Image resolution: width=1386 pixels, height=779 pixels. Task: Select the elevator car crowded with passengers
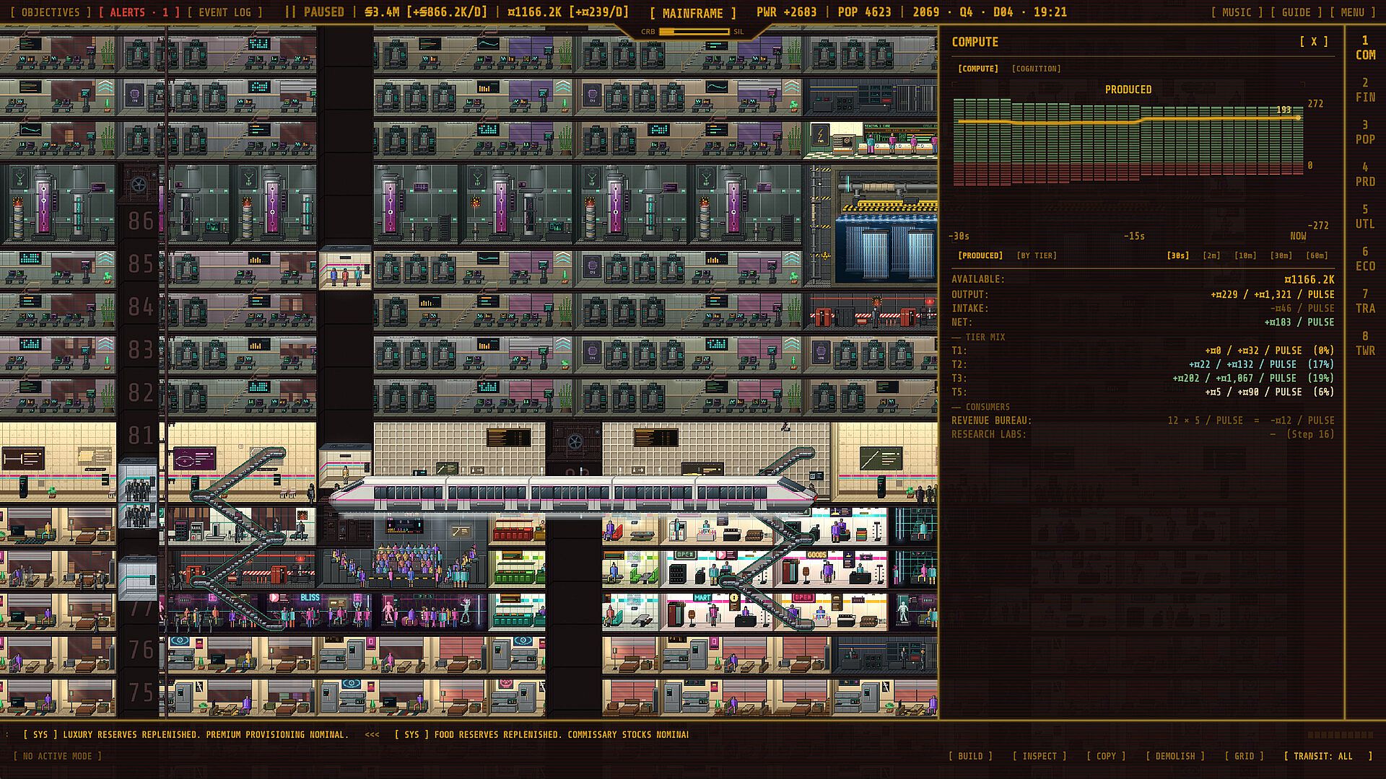pyautogui.click(x=137, y=492)
